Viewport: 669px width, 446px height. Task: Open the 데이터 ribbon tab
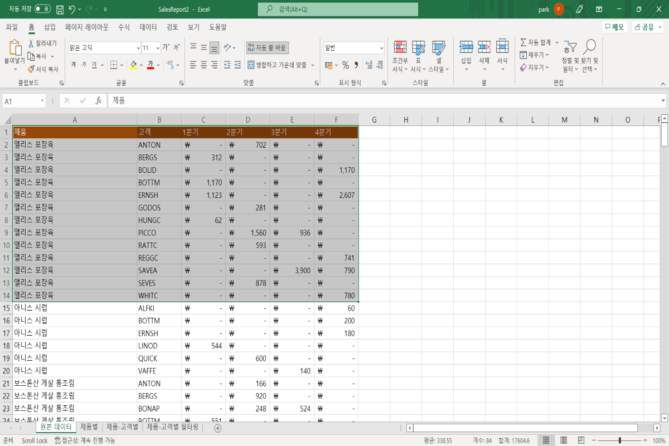[x=148, y=27]
